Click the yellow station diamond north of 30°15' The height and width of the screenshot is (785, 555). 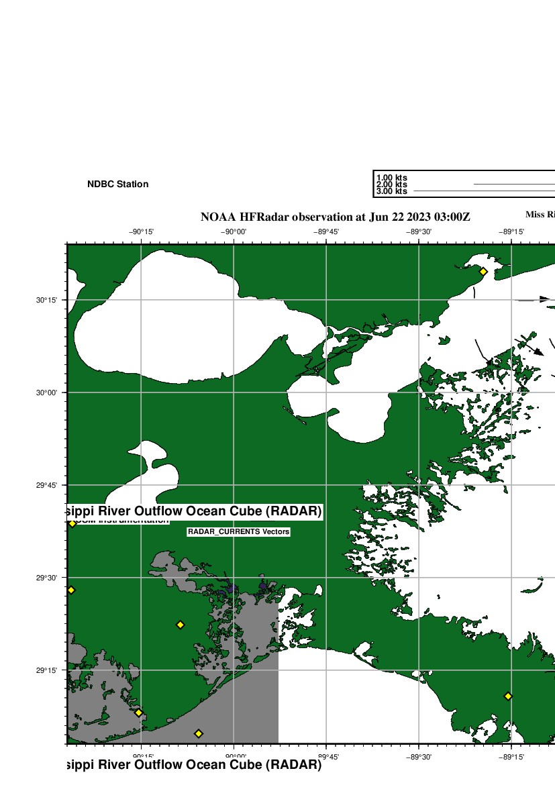pos(483,272)
